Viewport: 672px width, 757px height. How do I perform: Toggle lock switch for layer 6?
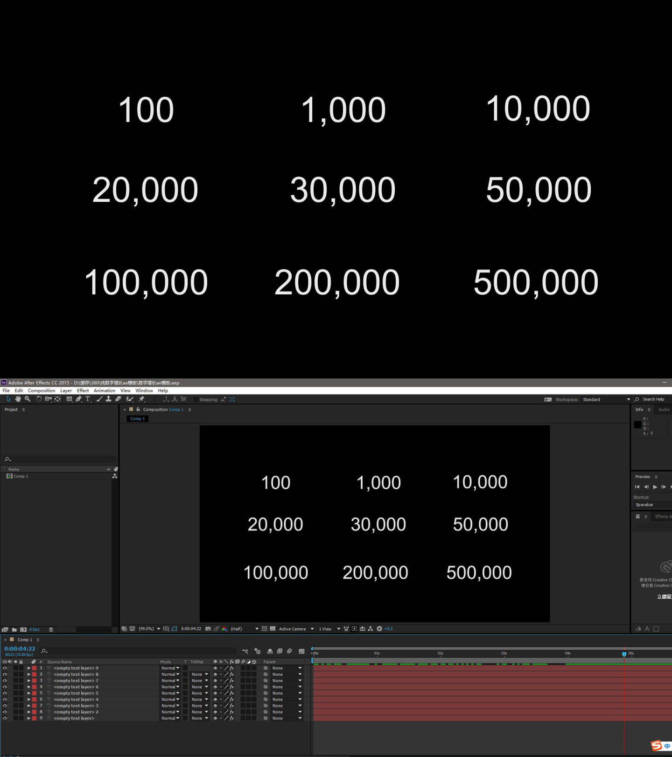click(x=21, y=700)
